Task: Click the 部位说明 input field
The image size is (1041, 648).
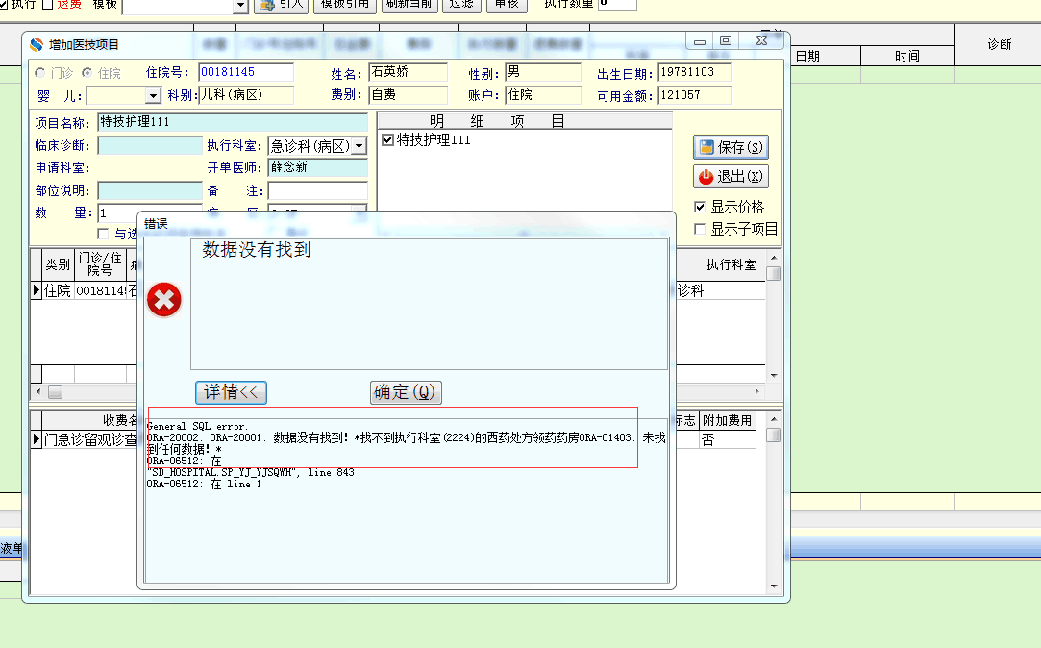Action: point(150,190)
